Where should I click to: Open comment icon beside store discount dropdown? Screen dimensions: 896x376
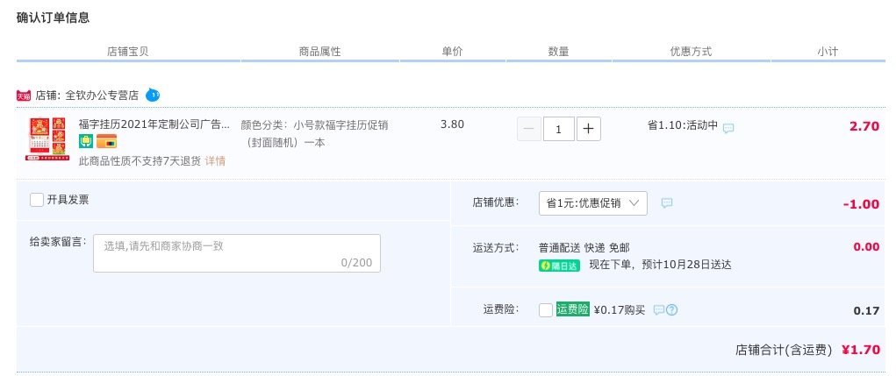[x=667, y=202]
